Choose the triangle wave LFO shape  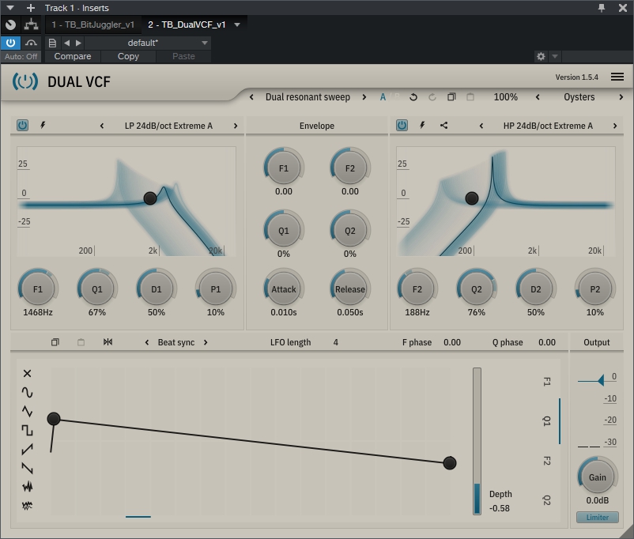point(28,411)
